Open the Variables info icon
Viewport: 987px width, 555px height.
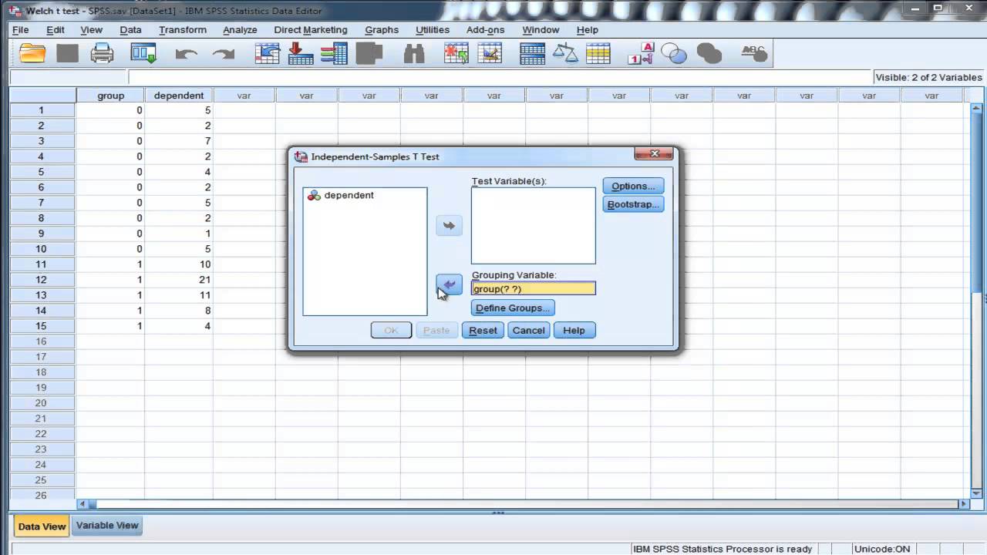pos(334,53)
